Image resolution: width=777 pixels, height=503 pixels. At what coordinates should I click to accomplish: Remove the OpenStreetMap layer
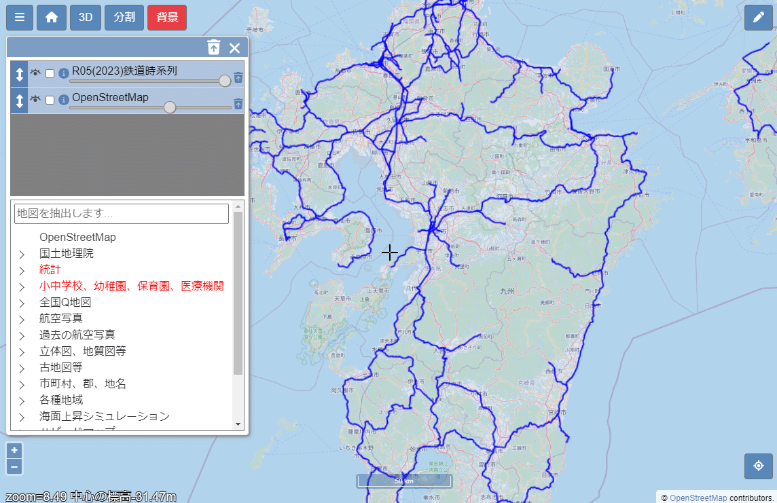point(238,104)
